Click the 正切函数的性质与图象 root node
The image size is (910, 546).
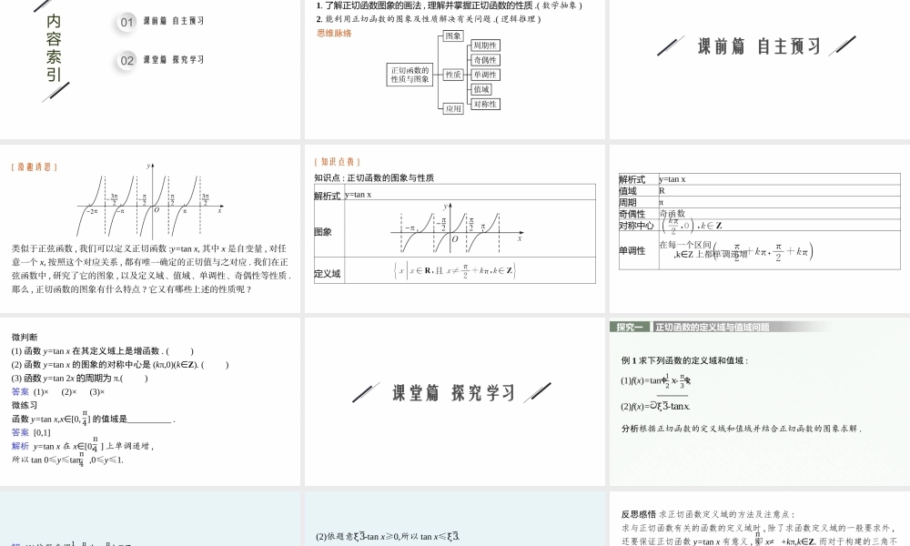[408, 76]
